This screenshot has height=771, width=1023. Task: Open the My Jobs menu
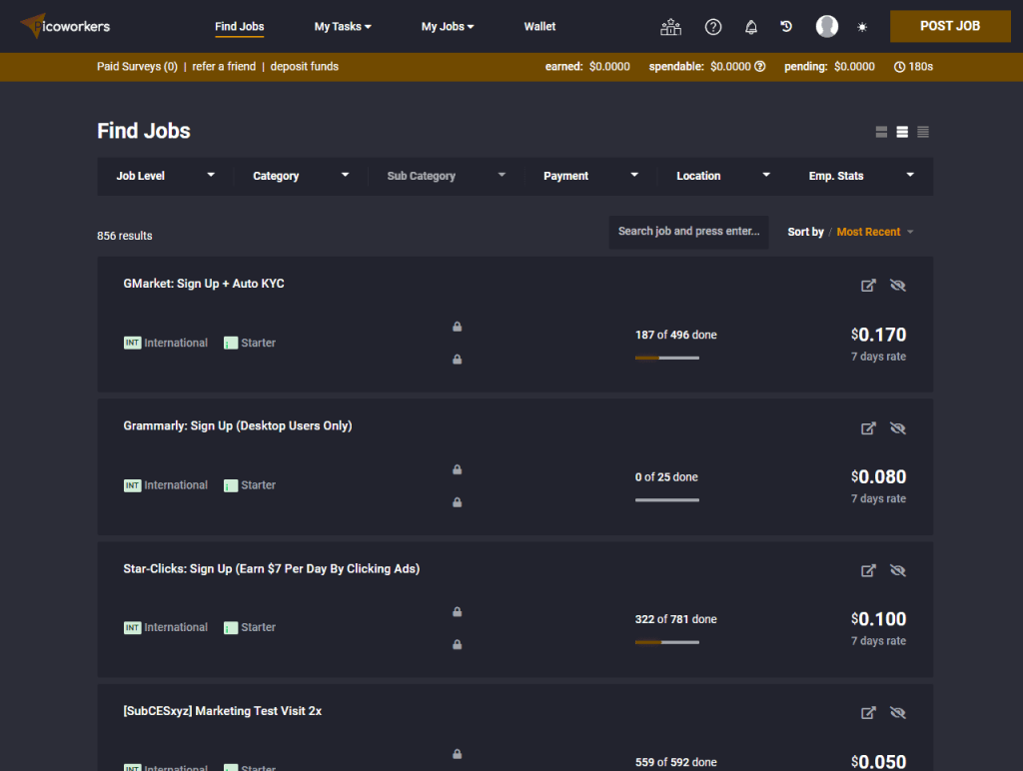pyautogui.click(x=448, y=27)
